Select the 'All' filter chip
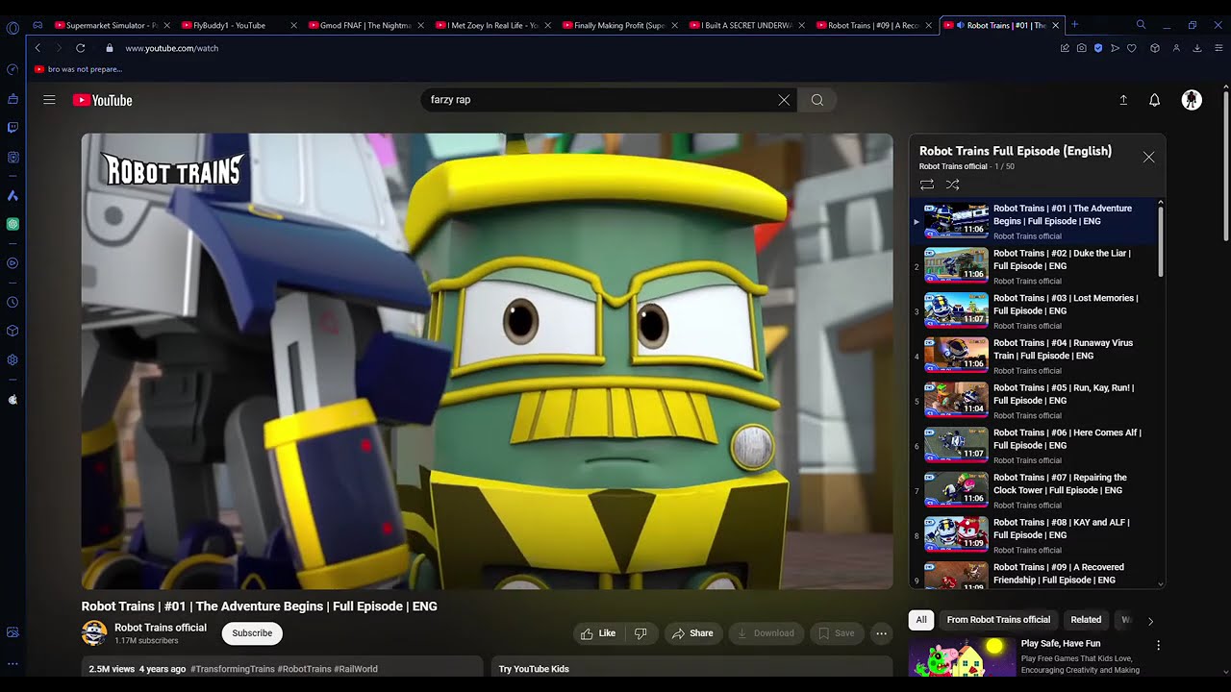 (x=921, y=620)
